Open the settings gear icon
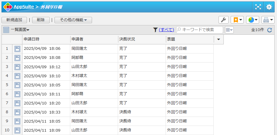The height and width of the screenshot is (135, 277). tap(269, 7)
